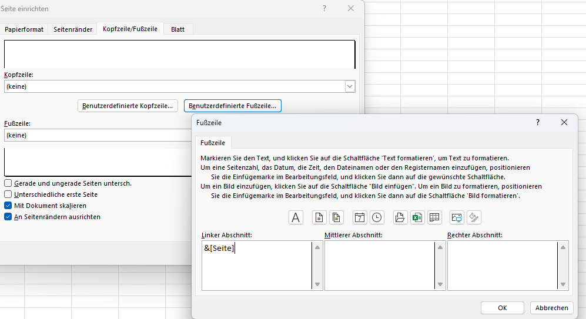This screenshot has height=319, width=586.
Task: Click up arrow of Linker Abschnitt scrollbar
Action: tap(317, 247)
